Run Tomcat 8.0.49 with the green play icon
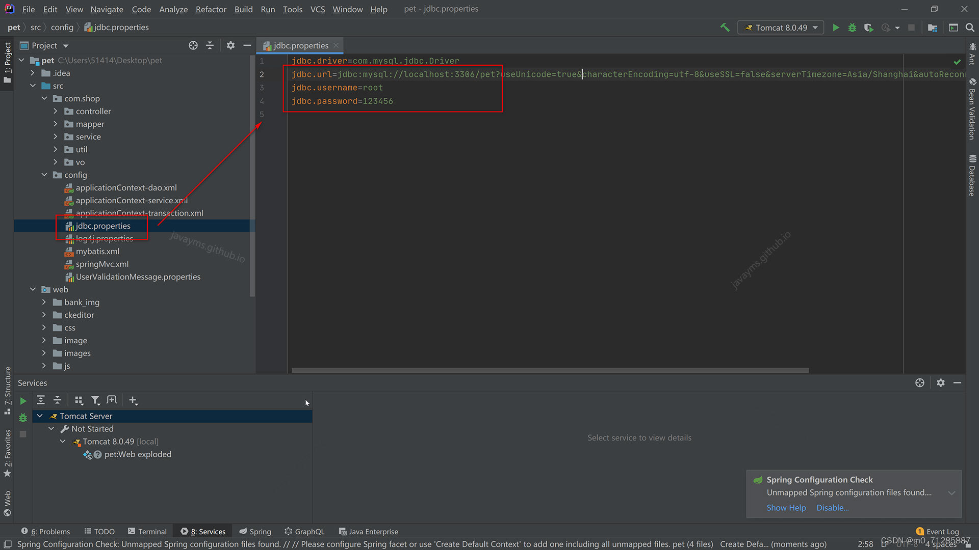 click(x=836, y=28)
